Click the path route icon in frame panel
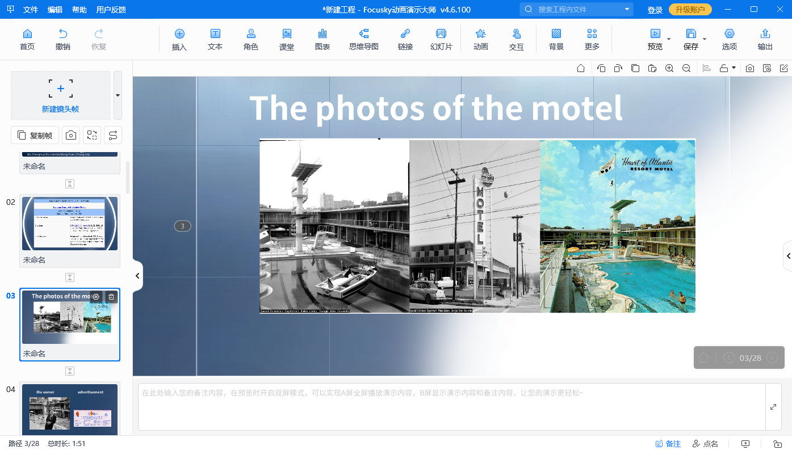792x450 pixels. (x=113, y=135)
